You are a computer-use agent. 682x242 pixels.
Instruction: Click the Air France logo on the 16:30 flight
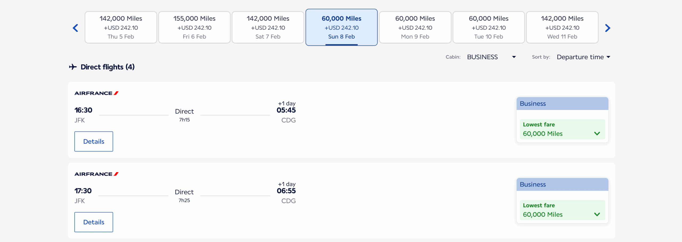(96, 93)
